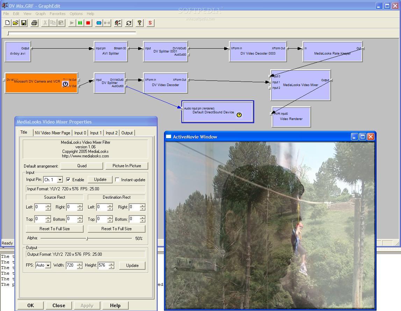Paste using the clipboard toolbar icon
Screen dimensions: 401x311
click(x=61, y=23)
